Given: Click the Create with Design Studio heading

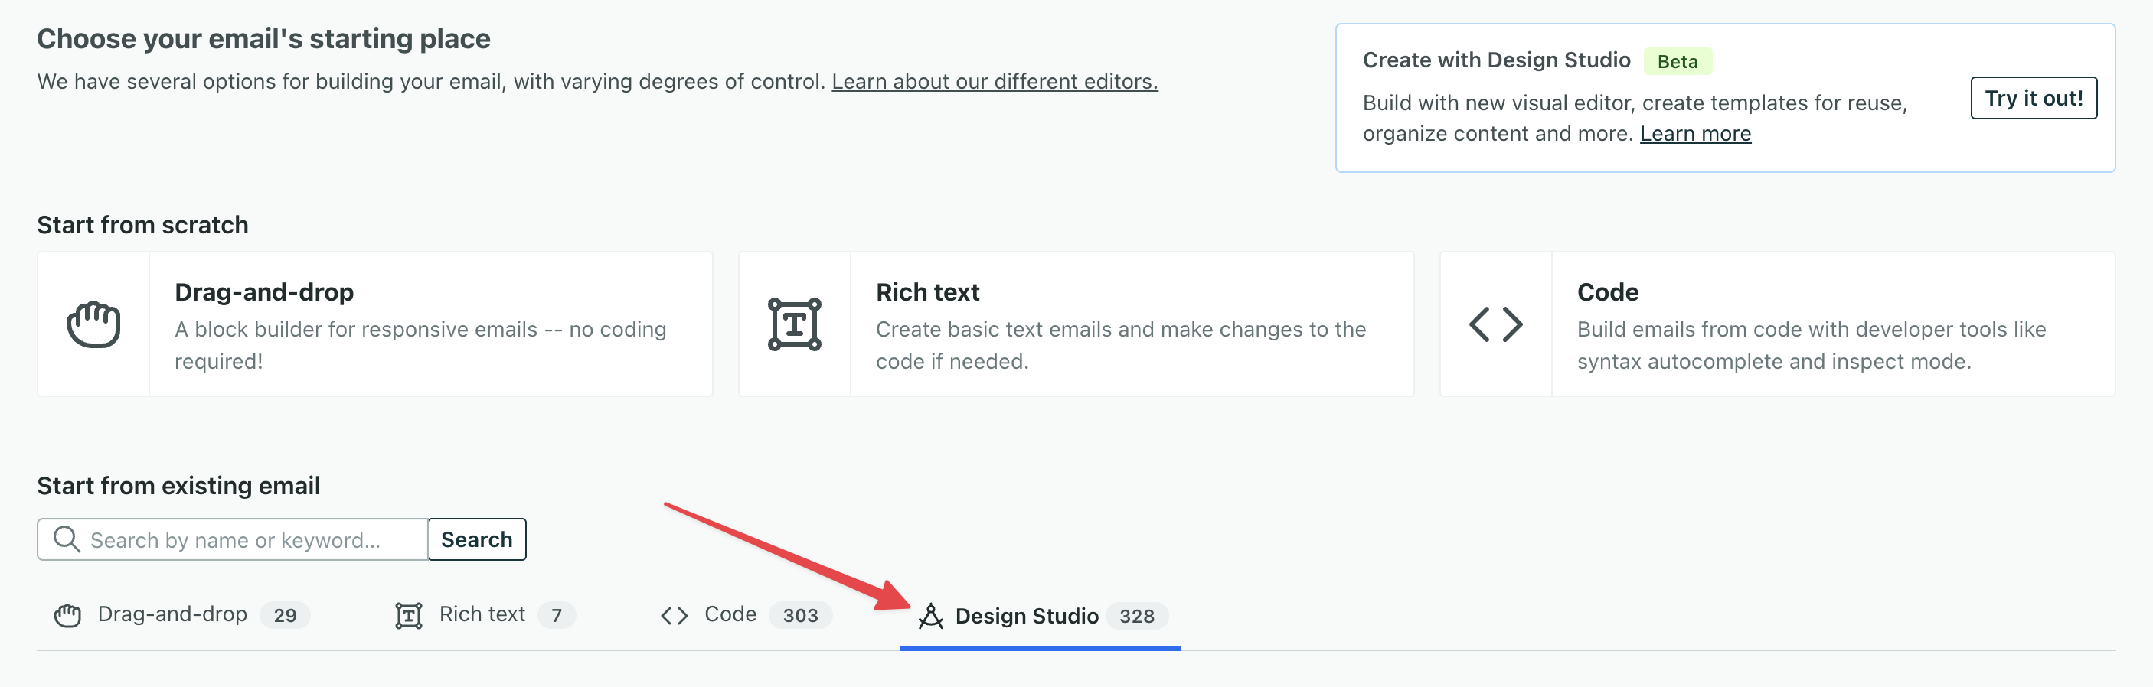Looking at the screenshot, I should pyautogui.click(x=1496, y=60).
